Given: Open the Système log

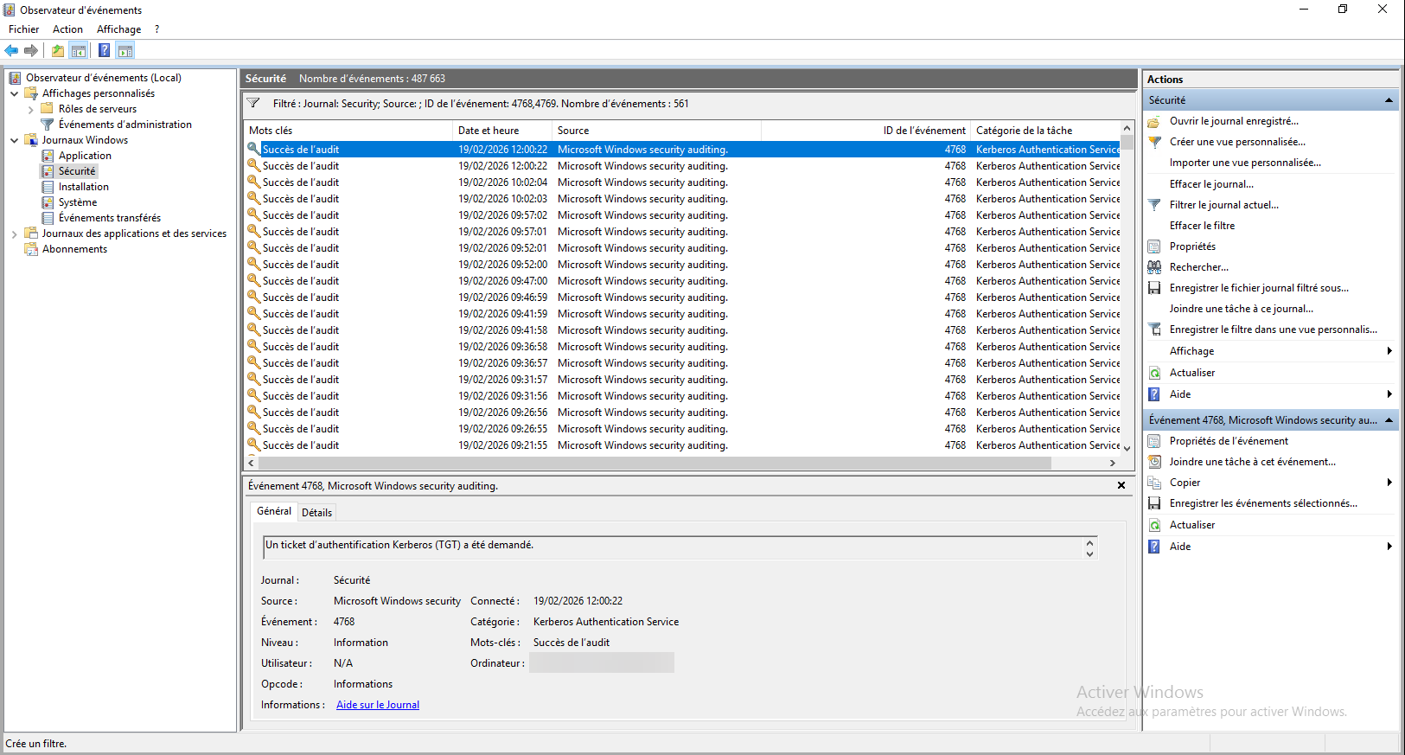Looking at the screenshot, I should [78, 202].
